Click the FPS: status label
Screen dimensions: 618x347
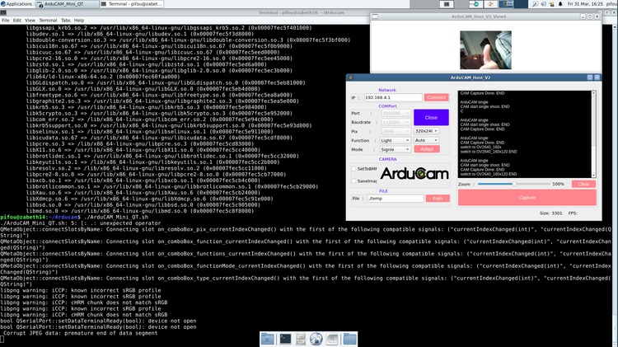click(x=573, y=213)
